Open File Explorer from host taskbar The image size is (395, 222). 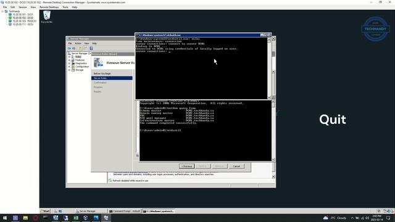[25, 218]
